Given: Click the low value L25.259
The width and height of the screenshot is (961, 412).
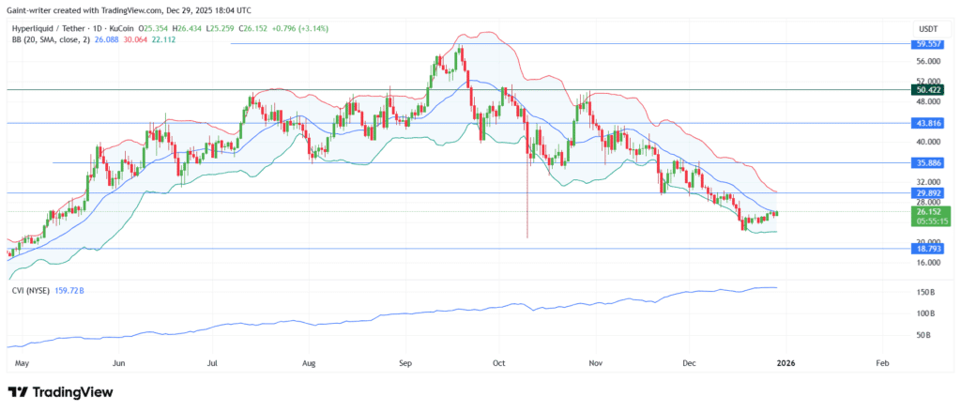Looking at the screenshot, I should [220, 28].
